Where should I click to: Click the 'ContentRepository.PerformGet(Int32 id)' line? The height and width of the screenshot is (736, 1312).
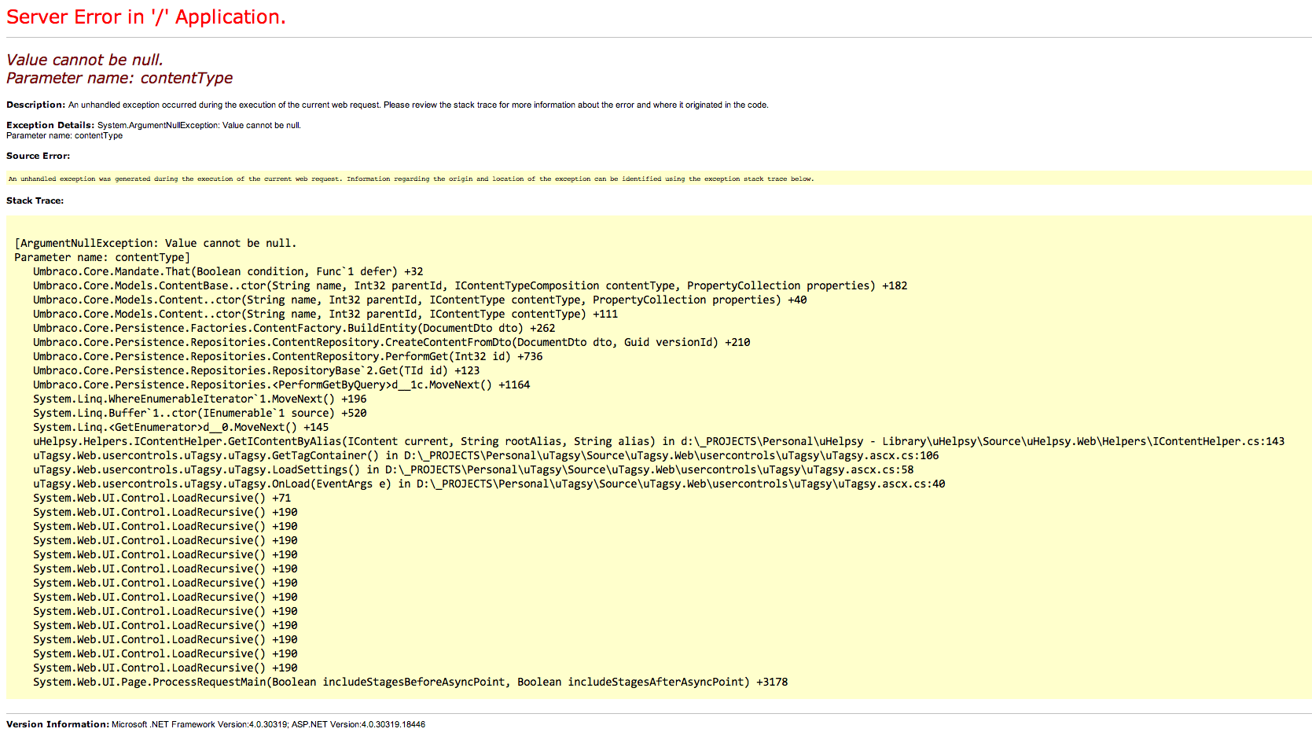coord(288,356)
